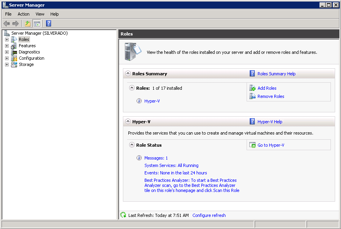Select Configuration in the console tree
Image resolution: width=341 pixels, height=229 pixels.
point(32,58)
